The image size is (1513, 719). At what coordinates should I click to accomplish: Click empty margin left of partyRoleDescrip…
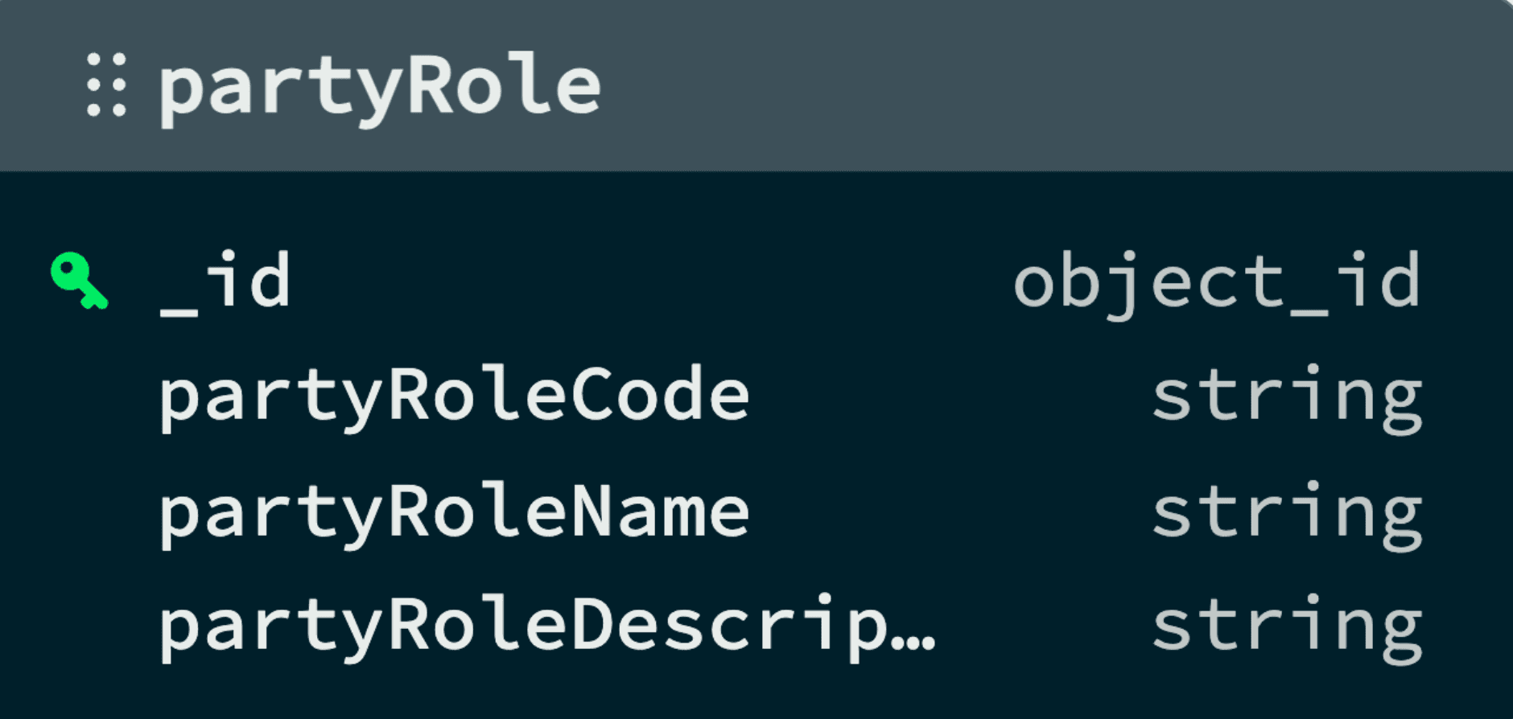[x=79, y=627]
